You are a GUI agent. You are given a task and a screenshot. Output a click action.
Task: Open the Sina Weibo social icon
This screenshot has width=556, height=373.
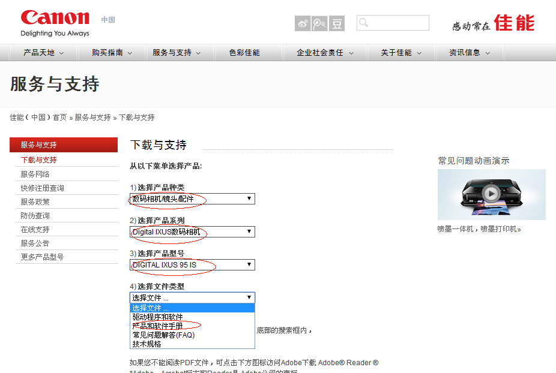click(x=303, y=23)
